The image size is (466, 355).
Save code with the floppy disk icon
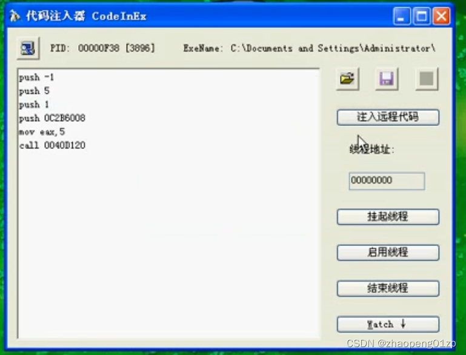click(x=387, y=79)
